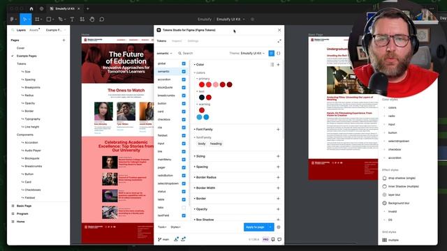The height and width of the screenshot is (251, 447).
Task: Select the Cover page
Action: pos(20,48)
